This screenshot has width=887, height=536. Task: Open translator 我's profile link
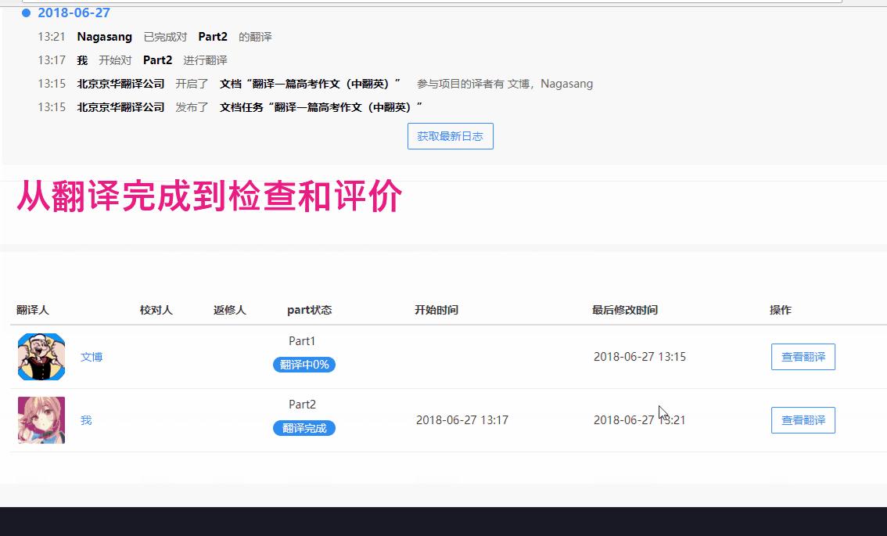pos(85,420)
